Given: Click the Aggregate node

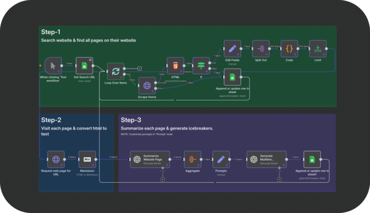Looking at the screenshot, I should (192, 159).
